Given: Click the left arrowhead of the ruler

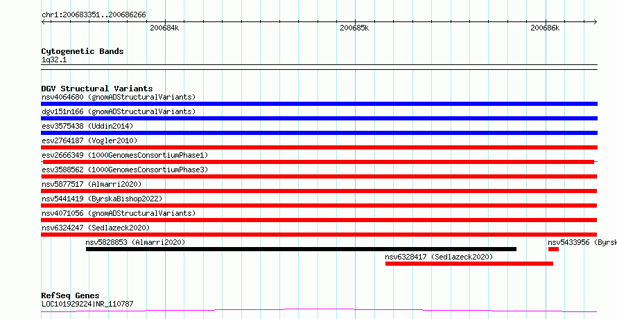Looking at the screenshot, I should tap(43, 21).
